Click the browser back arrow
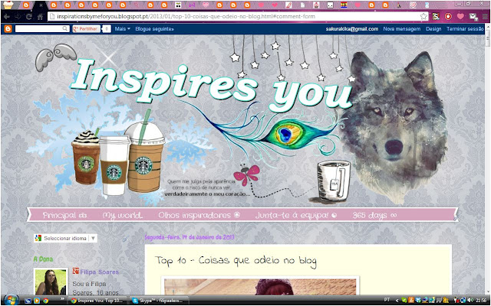Image resolution: width=491 pixels, height=306 pixels. coord(7,17)
